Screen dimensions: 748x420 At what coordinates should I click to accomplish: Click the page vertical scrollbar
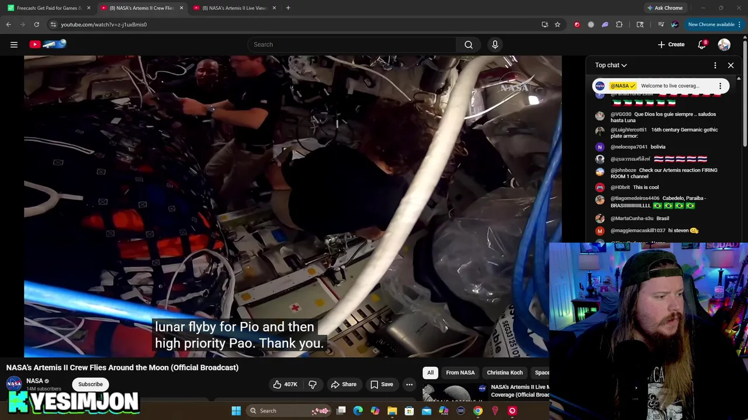tap(745, 93)
